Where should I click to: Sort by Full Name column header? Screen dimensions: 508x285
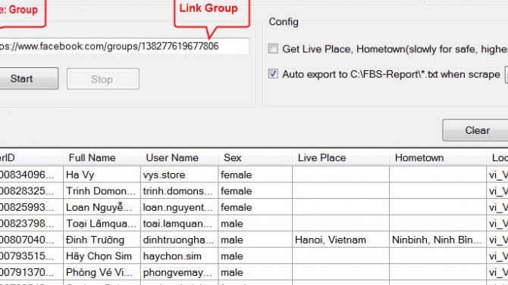coord(102,158)
